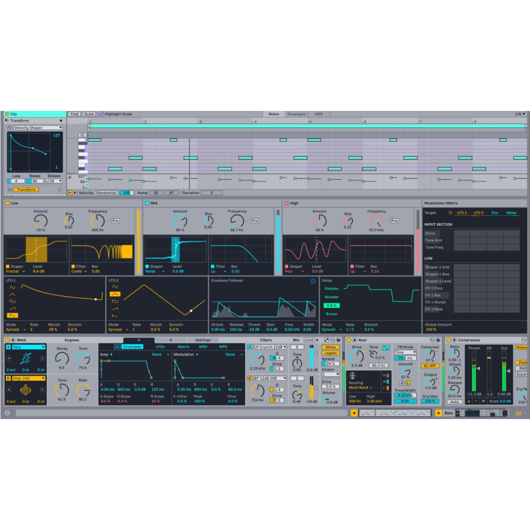This screenshot has height=530, width=530.
Task: Click the Randomize velocity button
Action: click(106, 193)
